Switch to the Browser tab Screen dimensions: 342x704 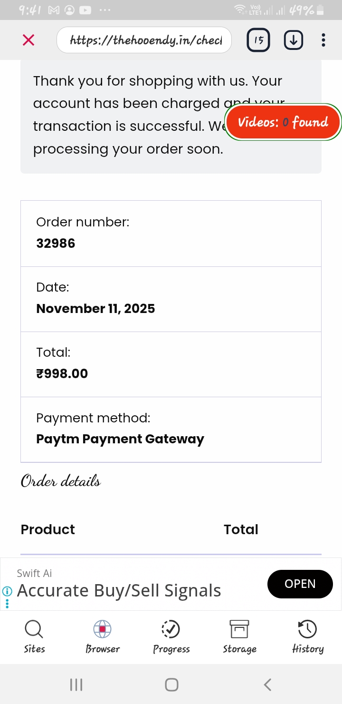coord(103,636)
